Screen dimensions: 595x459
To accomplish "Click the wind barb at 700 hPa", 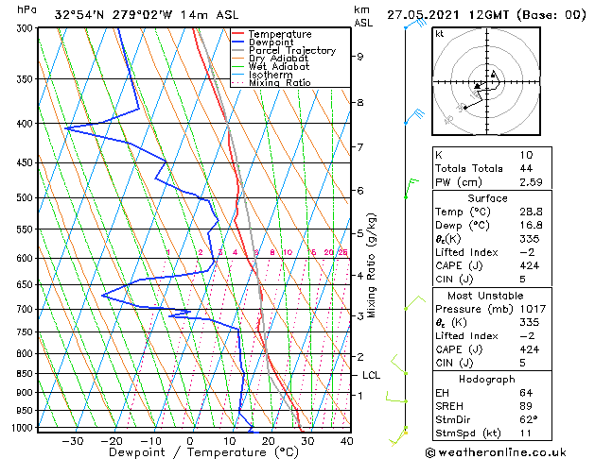I will (414, 303).
